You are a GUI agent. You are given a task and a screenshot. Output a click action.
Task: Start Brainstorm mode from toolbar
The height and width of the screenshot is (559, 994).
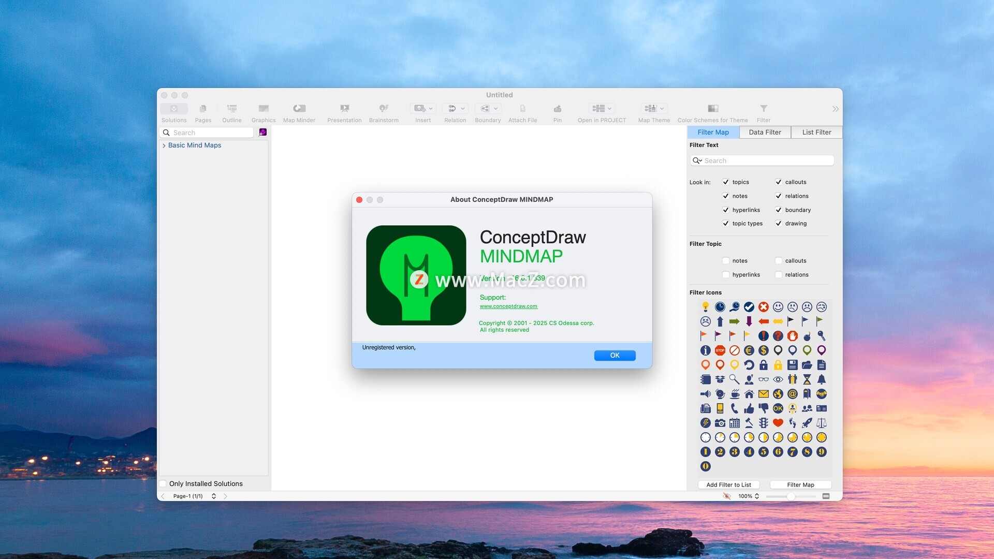tap(384, 109)
